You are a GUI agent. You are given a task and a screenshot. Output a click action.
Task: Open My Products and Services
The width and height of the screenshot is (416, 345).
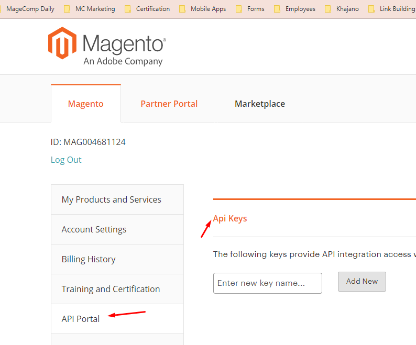tap(117, 199)
